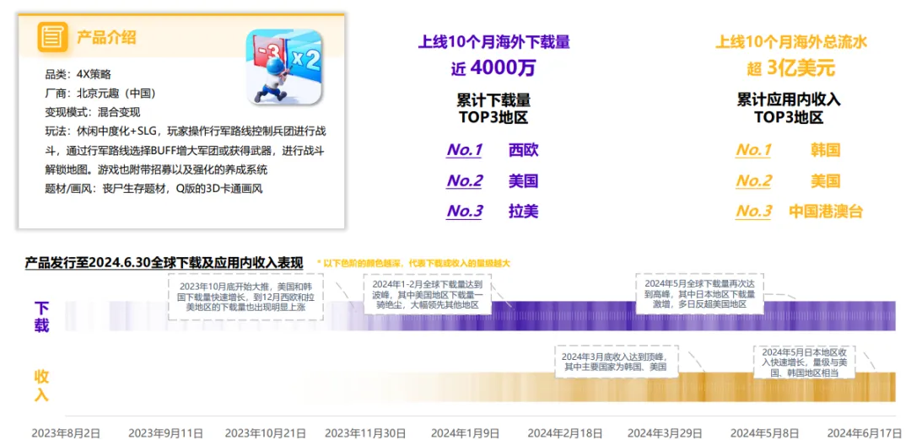Select the 2024年6月17日 timeline date

(x=865, y=432)
